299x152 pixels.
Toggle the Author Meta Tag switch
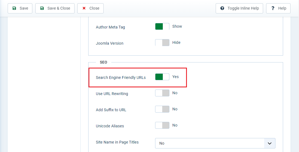point(162,27)
